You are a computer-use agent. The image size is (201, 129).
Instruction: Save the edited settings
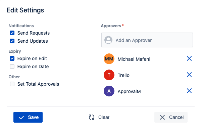28,117
